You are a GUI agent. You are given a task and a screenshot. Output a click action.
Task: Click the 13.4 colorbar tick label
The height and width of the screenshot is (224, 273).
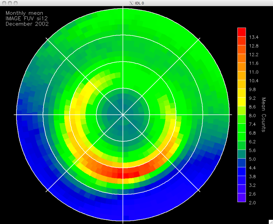click(x=253, y=37)
